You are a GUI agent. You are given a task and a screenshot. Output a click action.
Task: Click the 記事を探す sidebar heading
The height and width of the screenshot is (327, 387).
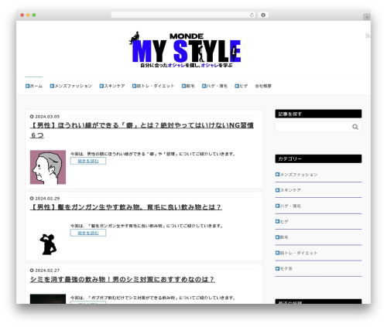point(318,114)
